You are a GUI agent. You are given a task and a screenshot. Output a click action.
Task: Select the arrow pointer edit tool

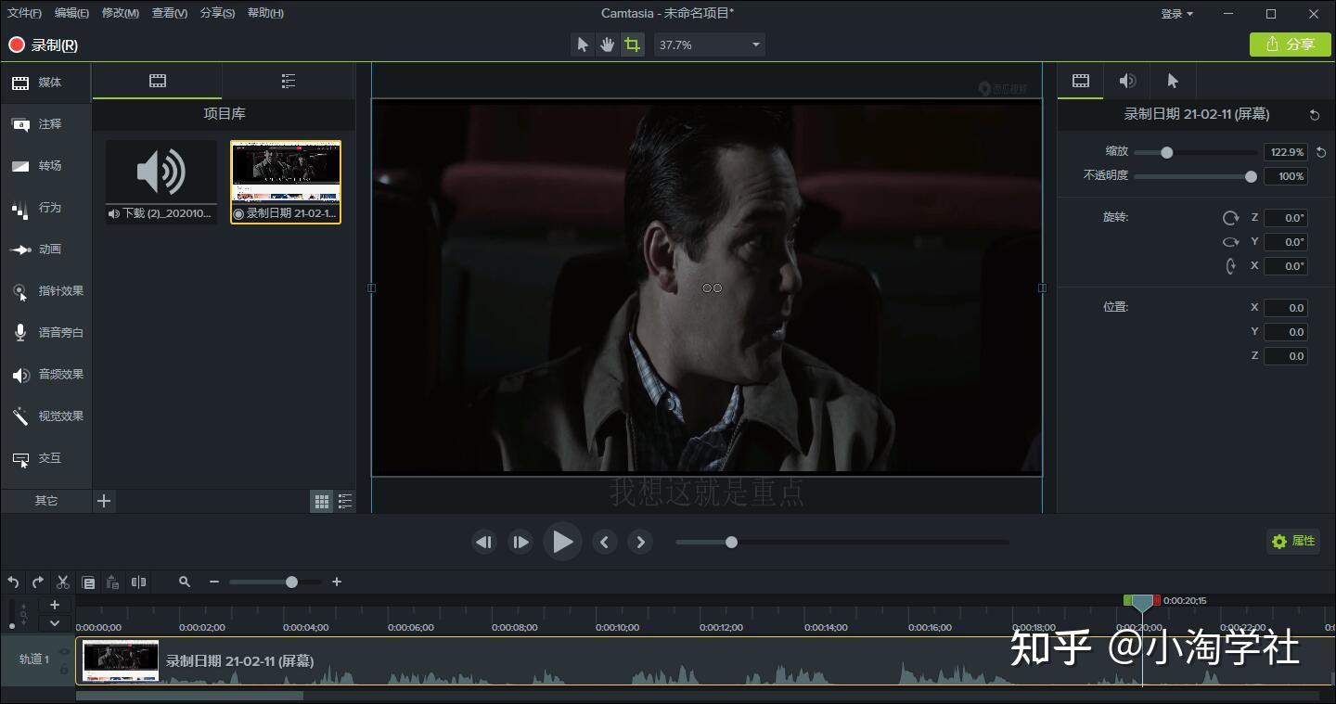pyautogui.click(x=582, y=45)
